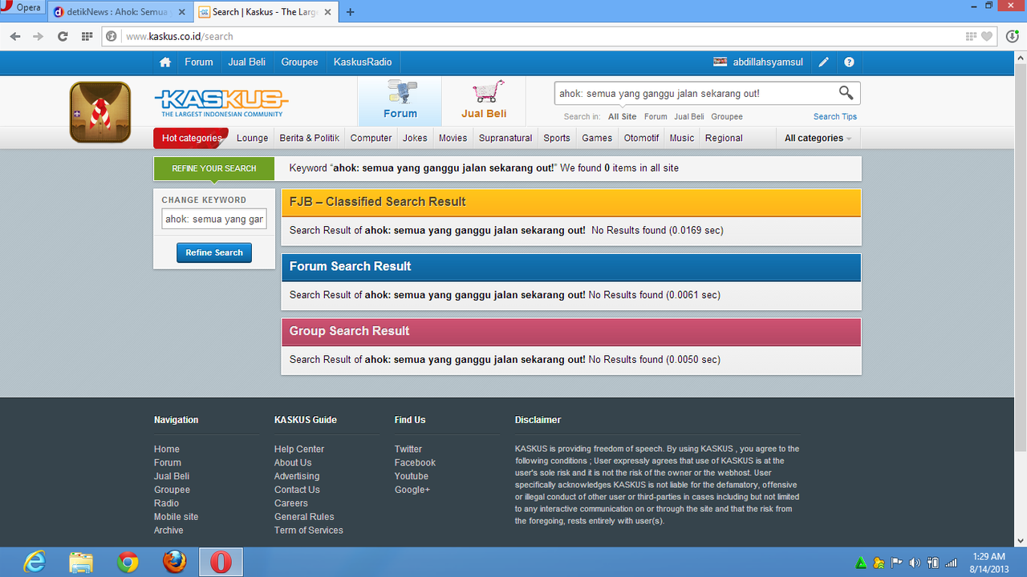The image size is (1027, 577).
Task: Click the REFINE YOUR SEARCH green header
Action: 214,168
